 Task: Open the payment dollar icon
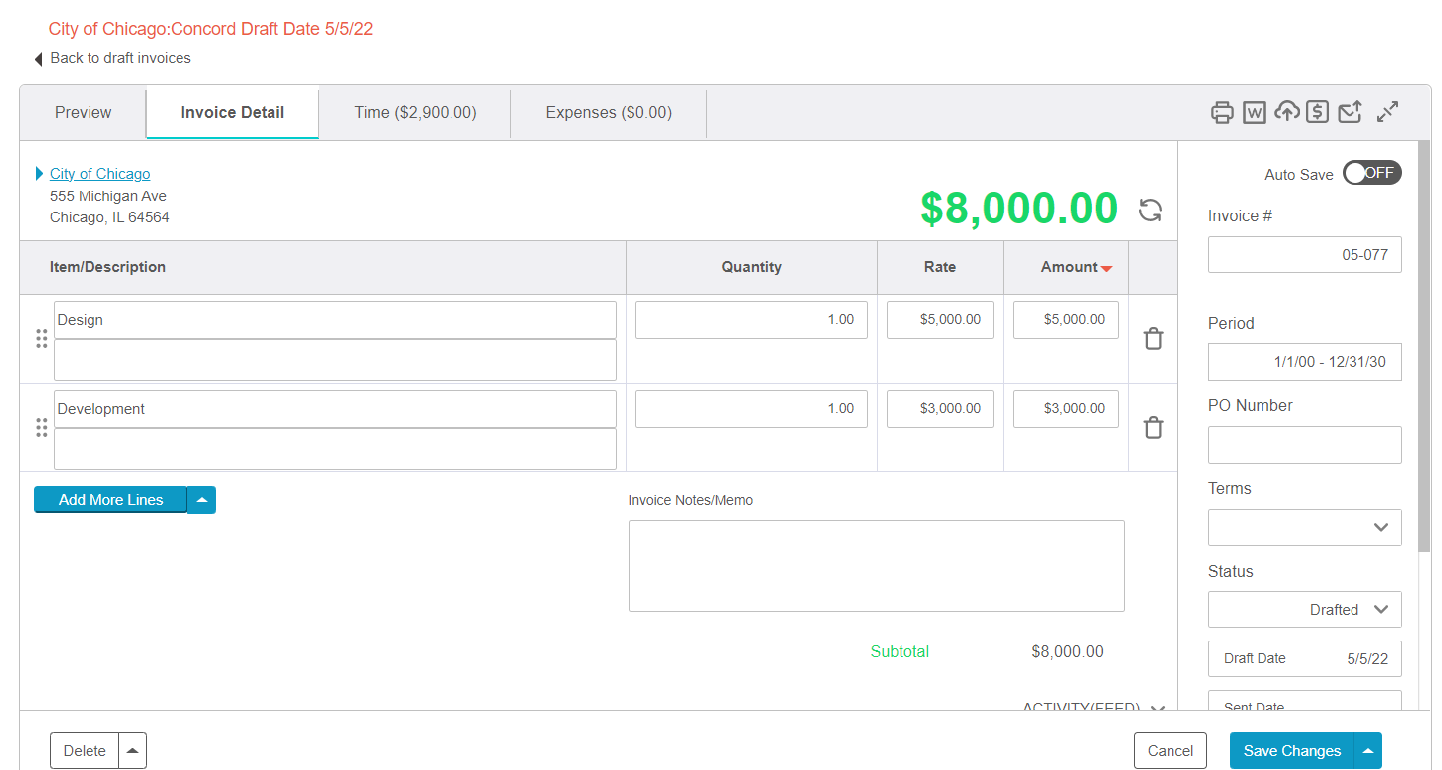[x=1317, y=112]
